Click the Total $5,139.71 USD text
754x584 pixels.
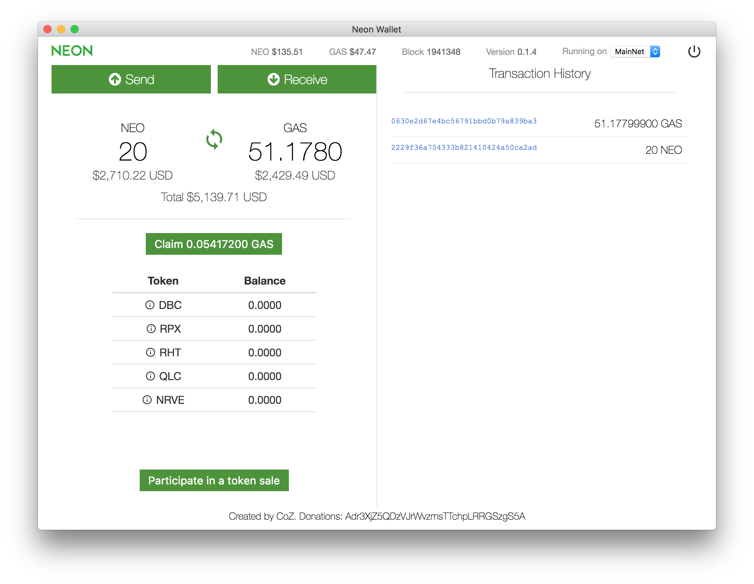click(214, 197)
